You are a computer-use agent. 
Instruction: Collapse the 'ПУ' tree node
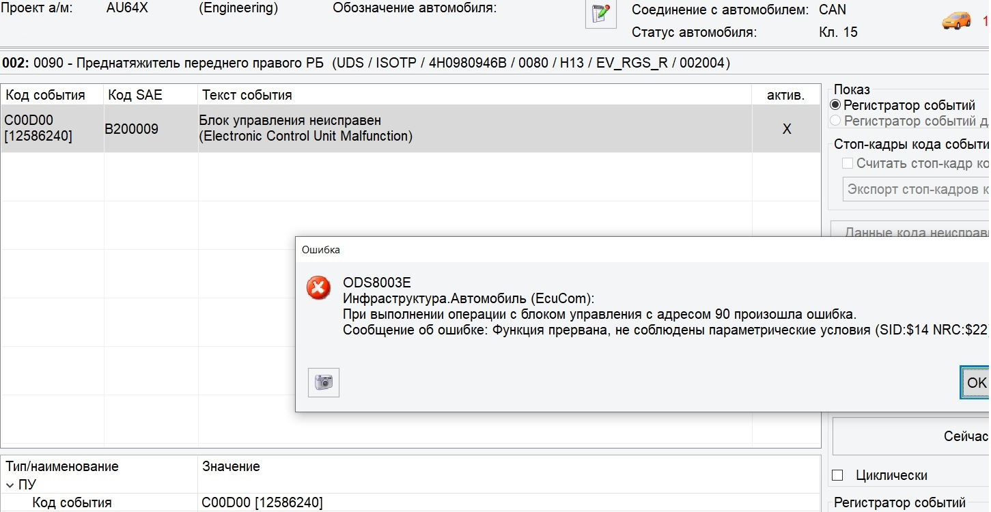[x=10, y=485]
